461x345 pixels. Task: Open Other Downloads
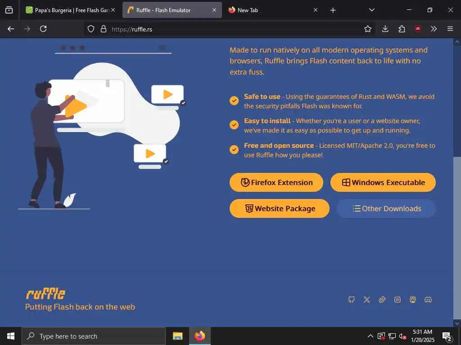pyautogui.click(x=386, y=208)
